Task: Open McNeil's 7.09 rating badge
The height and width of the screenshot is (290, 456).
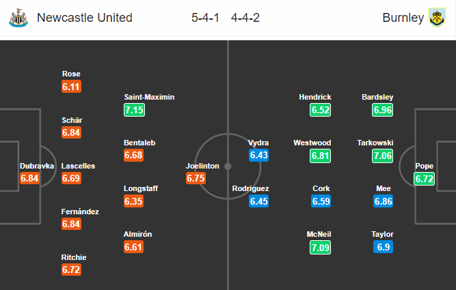Action: (320, 247)
